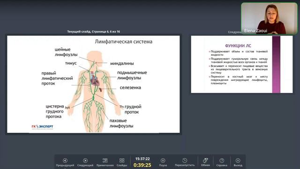Click the heart illustration in the diagram
This screenshot has height=169, width=300.
[95, 80]
